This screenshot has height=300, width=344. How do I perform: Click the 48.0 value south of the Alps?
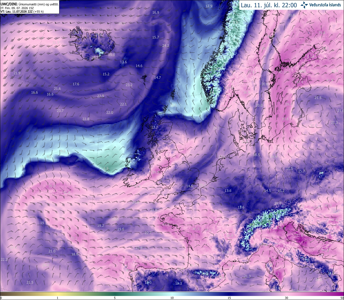point(282,228)
